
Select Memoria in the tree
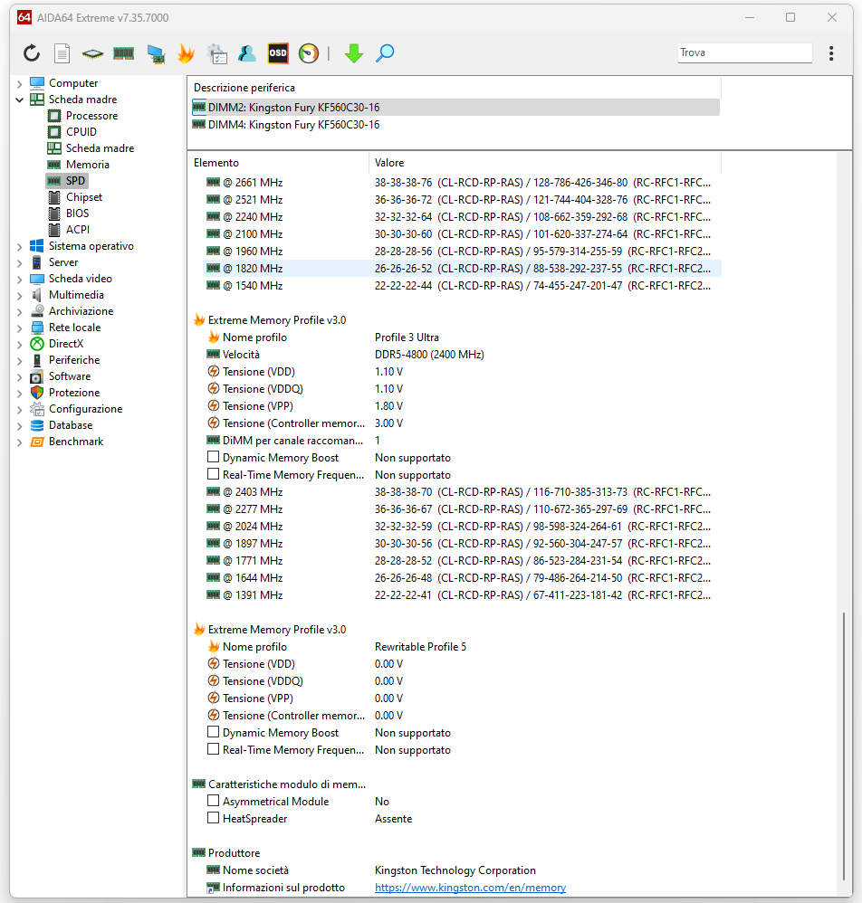(x=88, y=165)
